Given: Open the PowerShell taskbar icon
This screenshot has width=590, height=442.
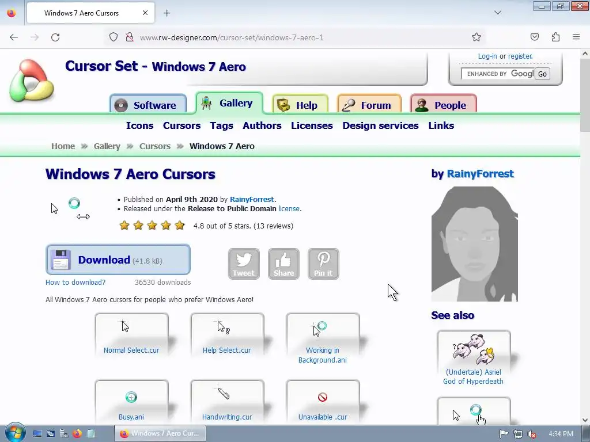Looking at the screenshot, I should (51, 434).
